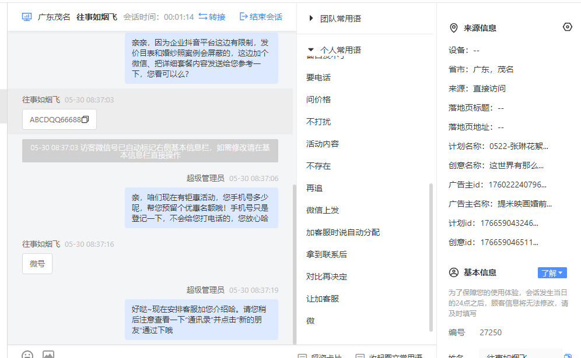Image resolution: width=581 pixels, height=358 pixels.
Task: Click the 05-30 08:37:16 timestamp
Action: point(89,244)
